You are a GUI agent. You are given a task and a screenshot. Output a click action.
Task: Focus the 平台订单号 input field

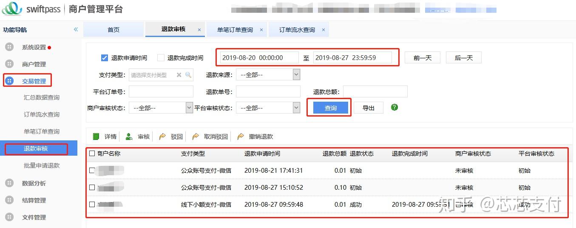tap(161, 91)
